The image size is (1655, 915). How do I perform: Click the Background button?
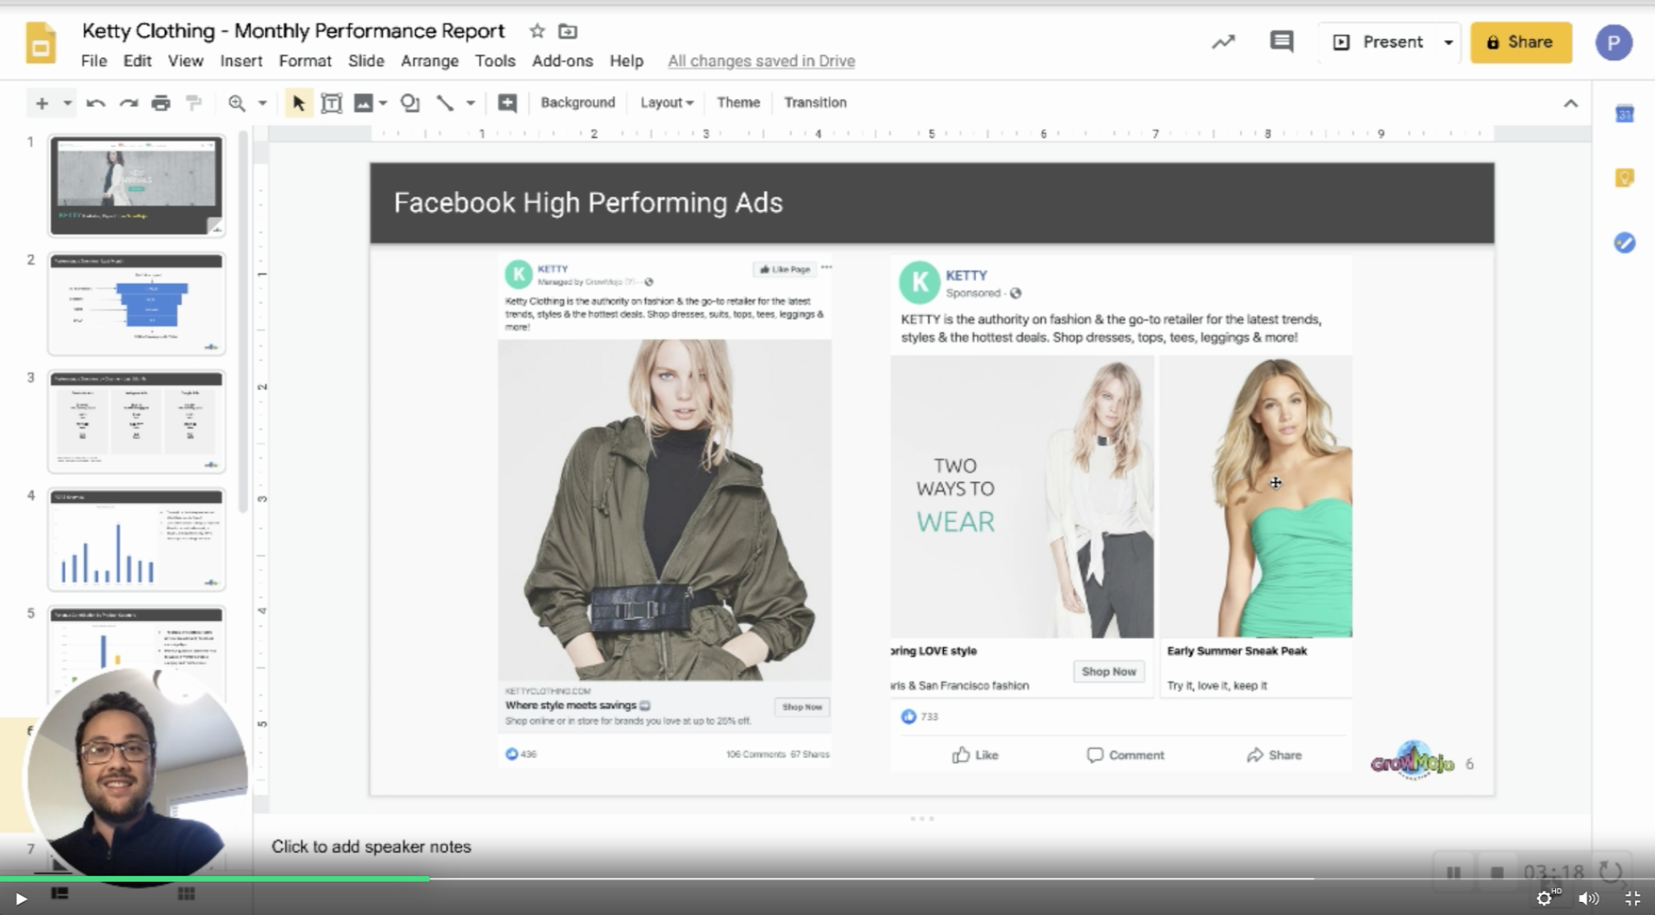578,102
